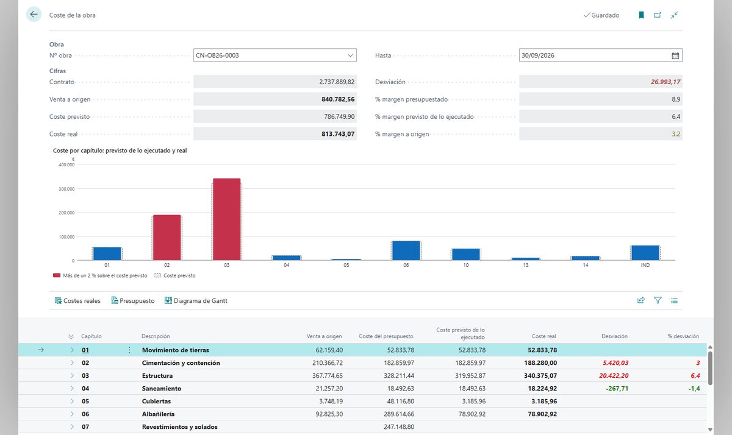Screen dimensions: 732x435
Task: Expand chapter 05 Cubiertas row
Action: pos(71,401)
